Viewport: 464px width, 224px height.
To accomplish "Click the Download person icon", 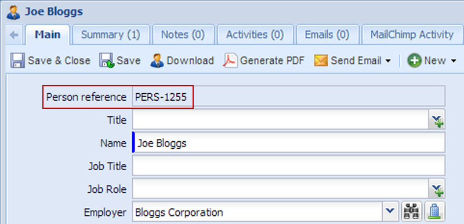I will [157, 61].
